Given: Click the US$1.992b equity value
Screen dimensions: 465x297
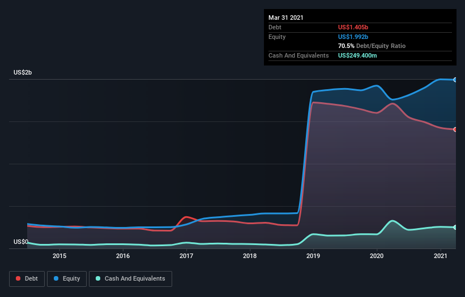Looking at the screenshot, I should pyautogui.click(x=353, y=37).
